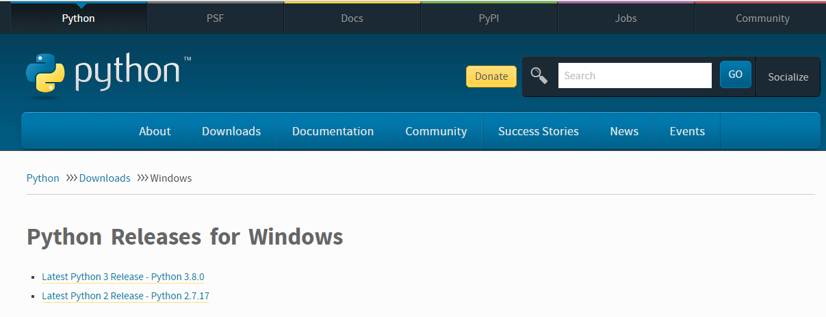Click the Python Releases for Windows heading

pos(185,237)
